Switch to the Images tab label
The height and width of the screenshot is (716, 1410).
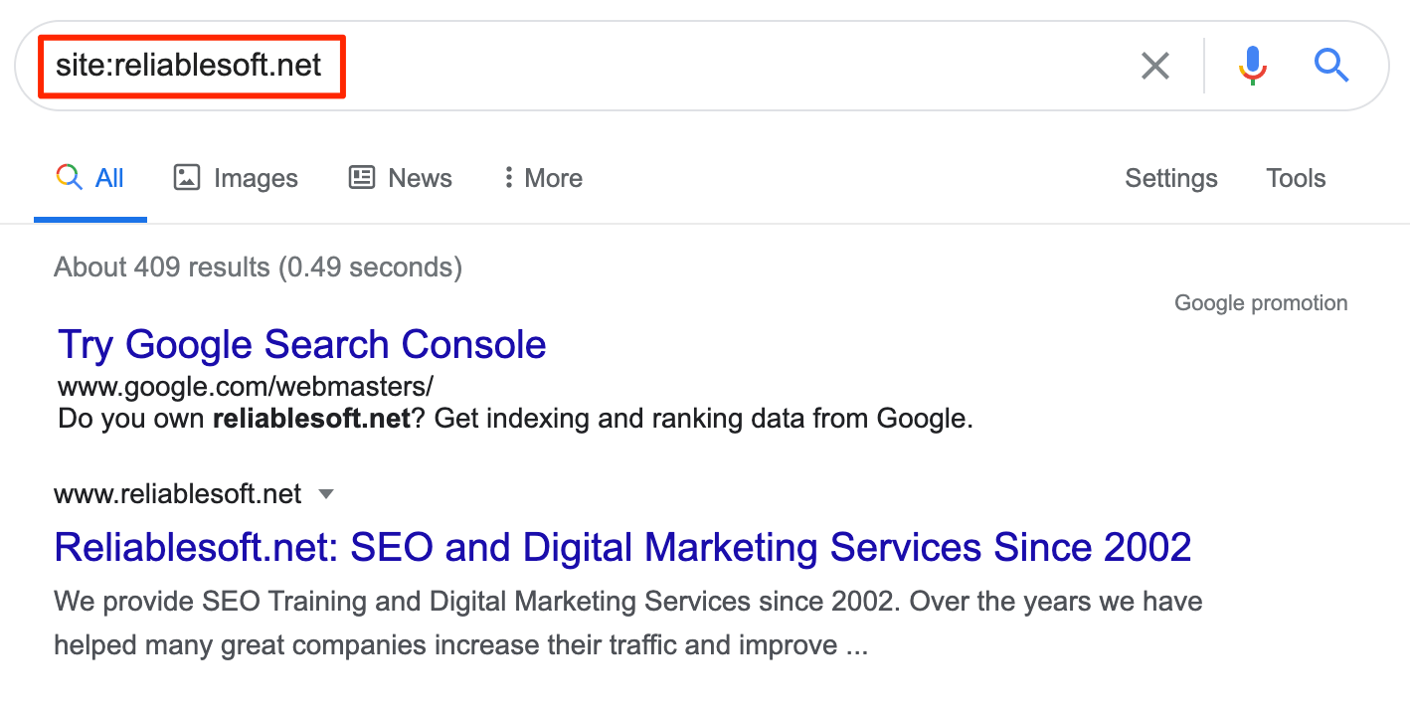coord(256,179)
